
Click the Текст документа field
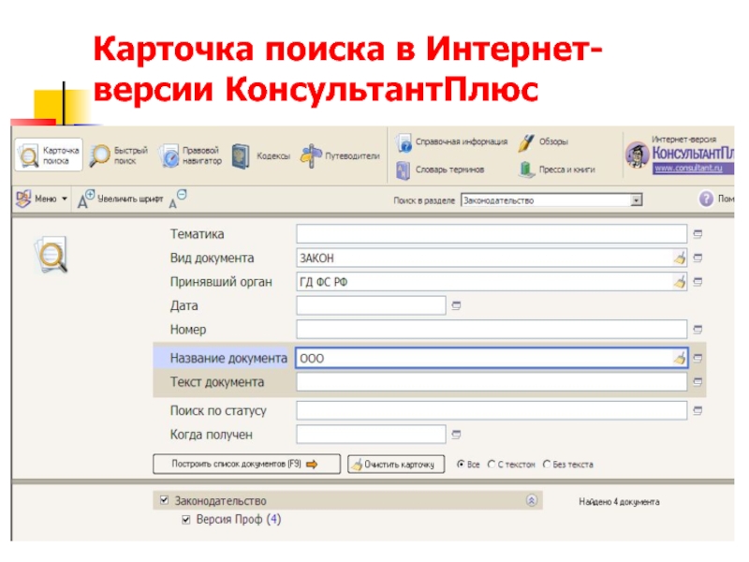click(x=492, y=382)
